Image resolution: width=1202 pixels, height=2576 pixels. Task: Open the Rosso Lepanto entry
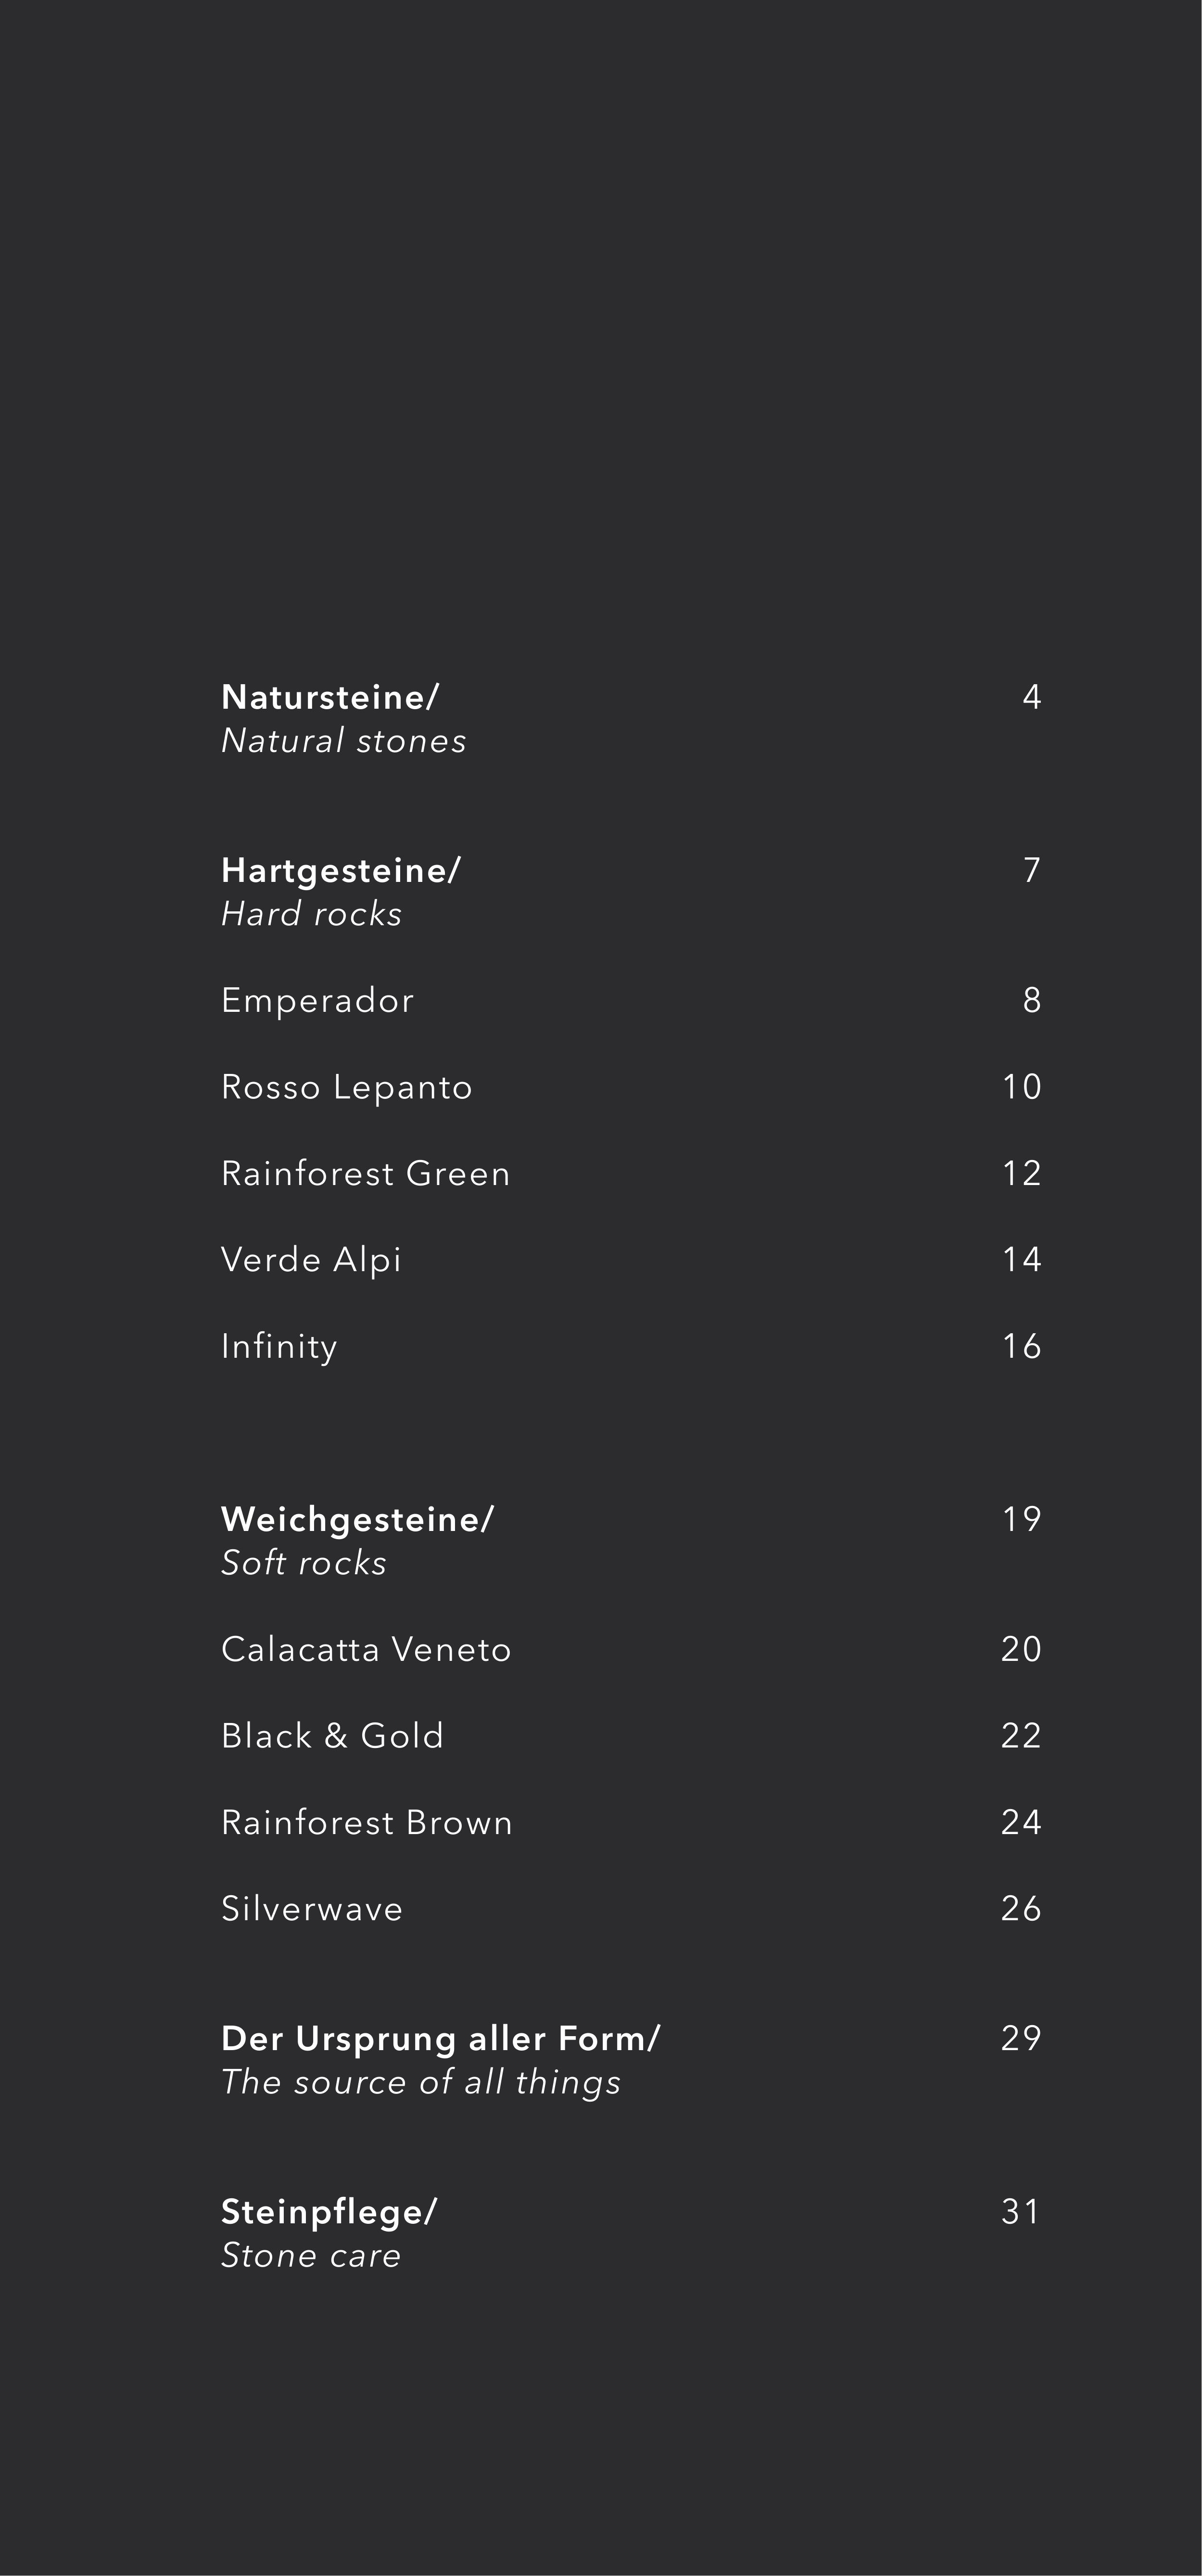[x=346, y=1087]
